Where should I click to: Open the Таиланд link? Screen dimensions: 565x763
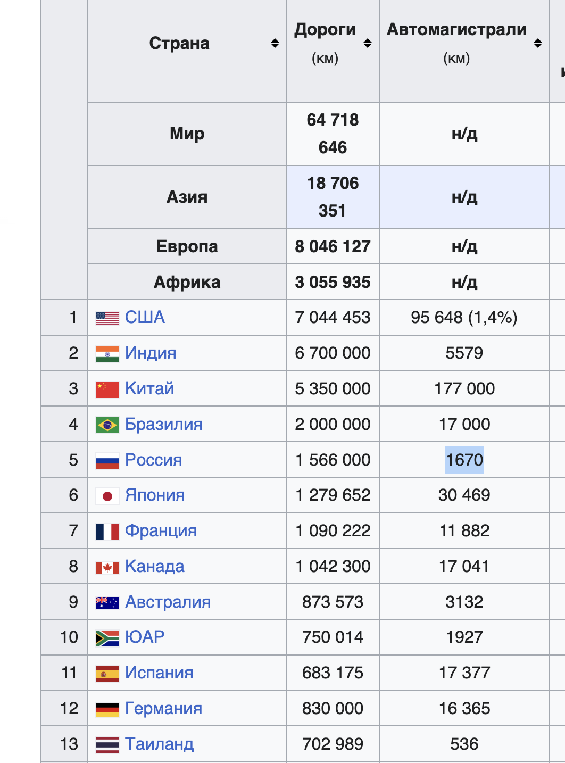[x=160, y=744]
